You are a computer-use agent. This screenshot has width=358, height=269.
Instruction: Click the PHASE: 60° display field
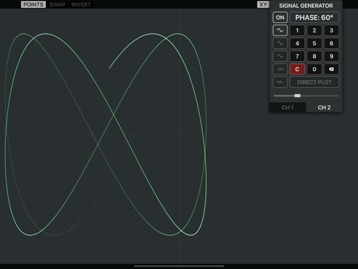314,17
